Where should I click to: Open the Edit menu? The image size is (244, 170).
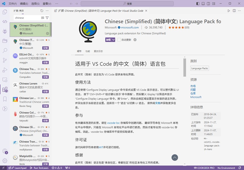tap(24, 4)
